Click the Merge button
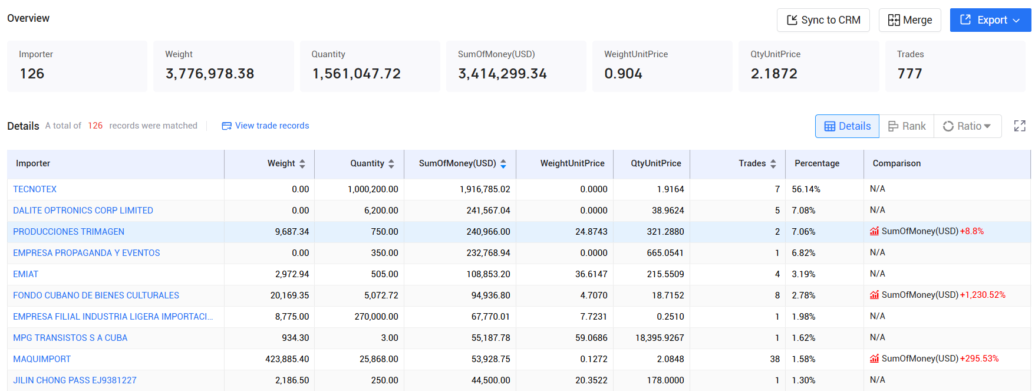 [909, 20]
